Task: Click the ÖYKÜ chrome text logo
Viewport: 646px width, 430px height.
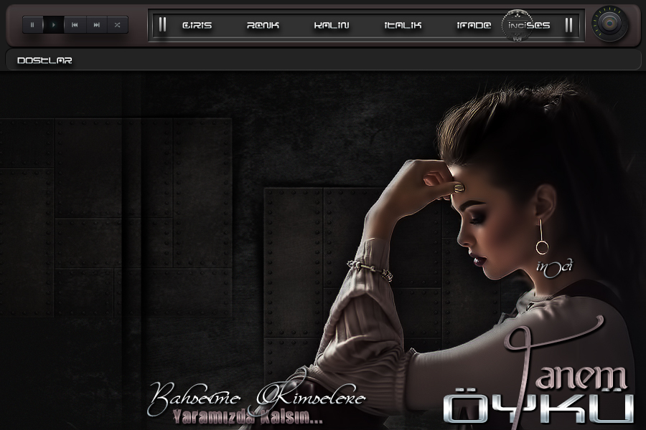Action: (538, 408)
